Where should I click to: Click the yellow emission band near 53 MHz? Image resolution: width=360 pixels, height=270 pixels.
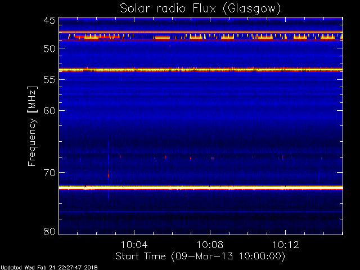pyautogui.click(x=201, y=70)
